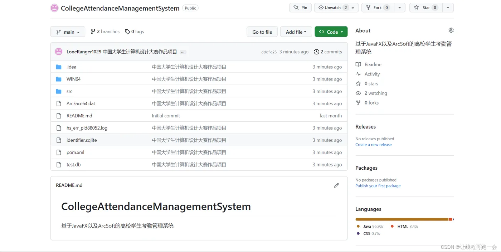
Task: Click the HTML 3.4% language entry
Action: [x=404, y=227]
